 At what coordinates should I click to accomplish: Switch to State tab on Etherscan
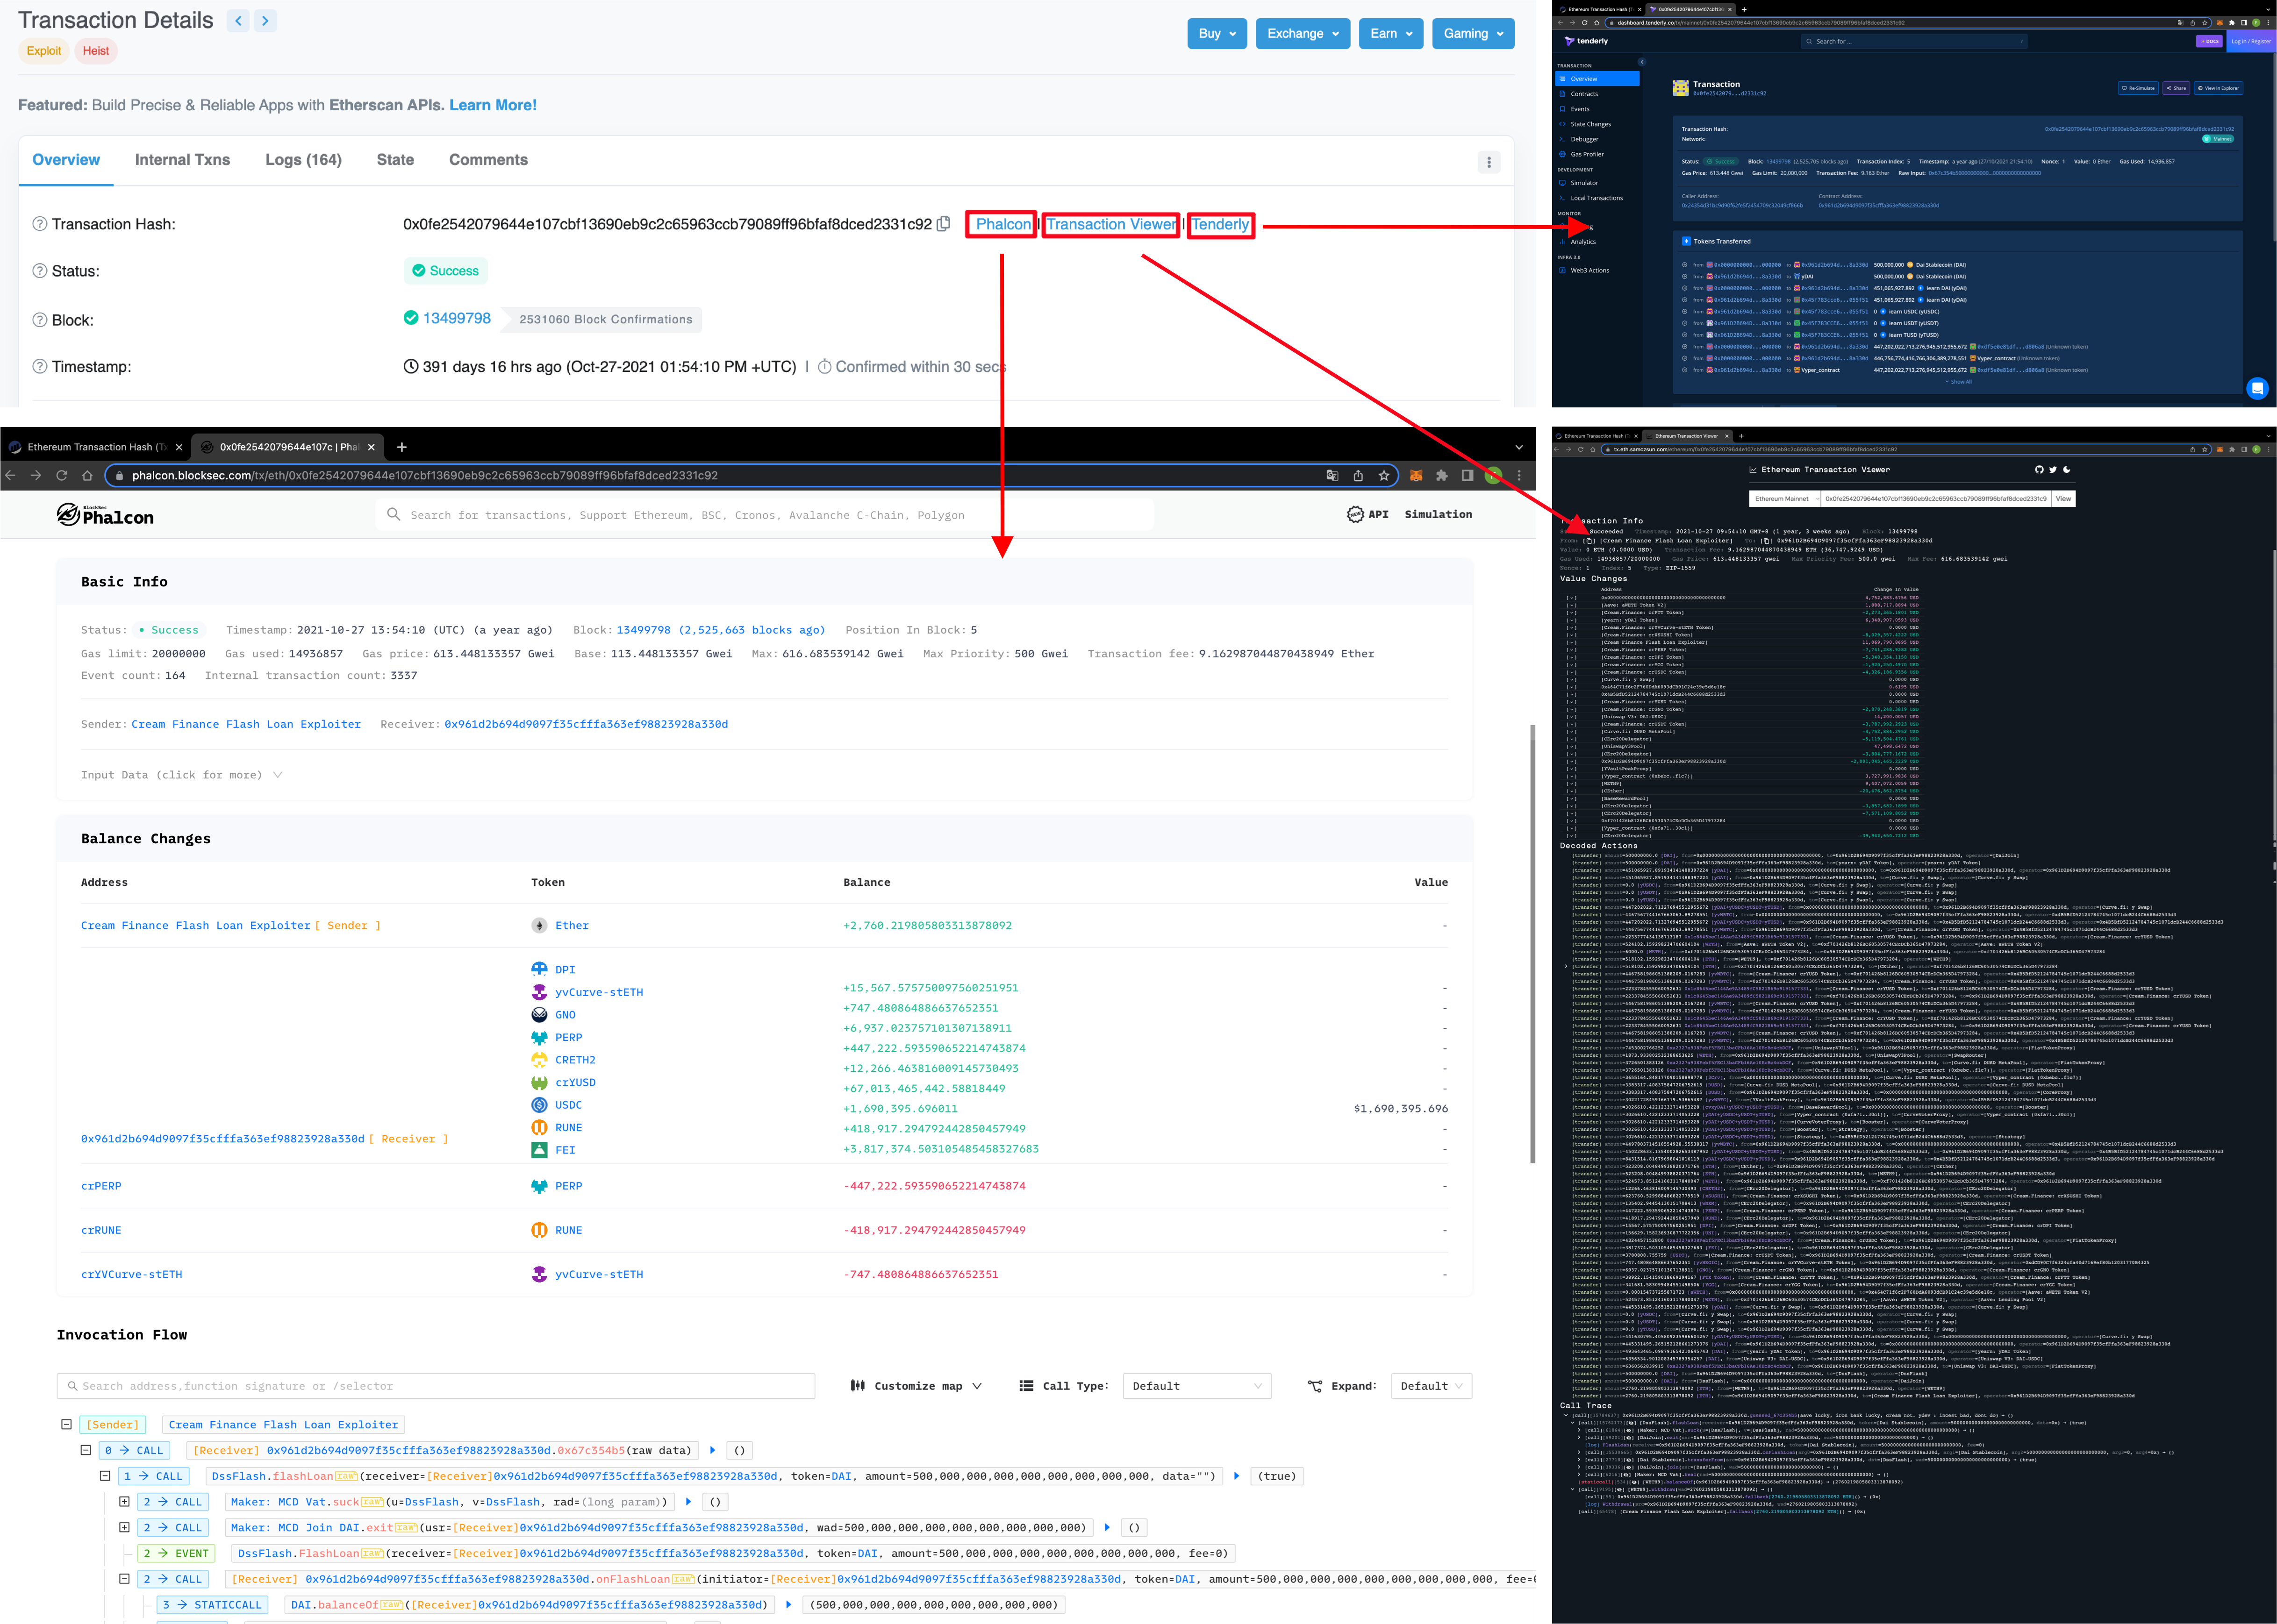click(x=395, y=160)
